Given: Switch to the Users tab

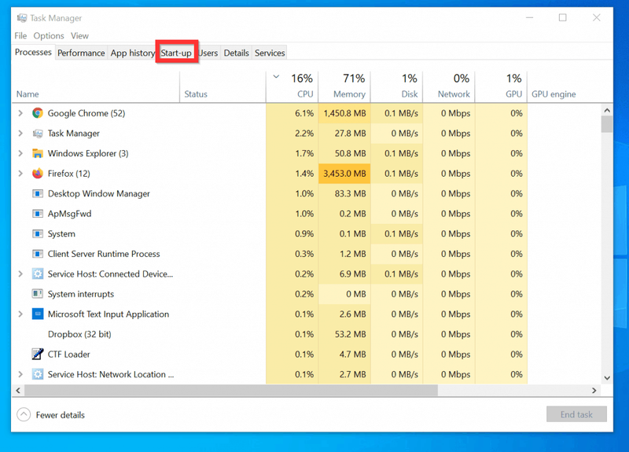Looking at the screenshot, I should coord(208,53).
